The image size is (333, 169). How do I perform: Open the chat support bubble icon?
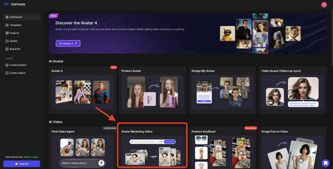[x=325, y=163]
